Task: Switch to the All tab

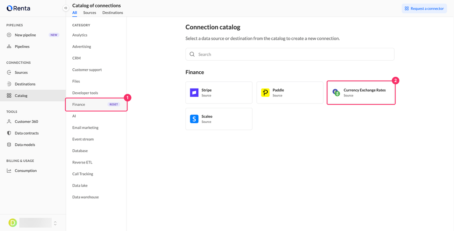Action: pos(75,13)
